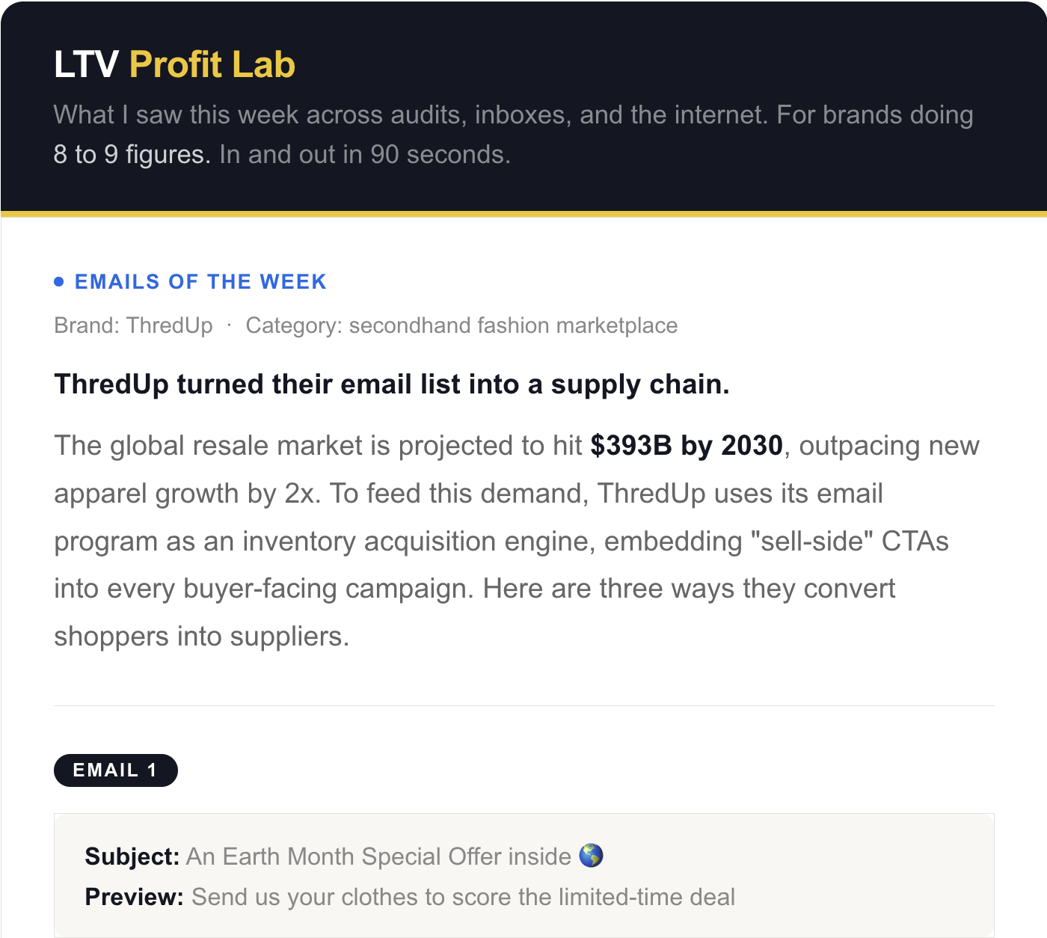Click the LTV Profit Lab newsletter title
This screenshot has width=1047, height=938.
(174, 64)
